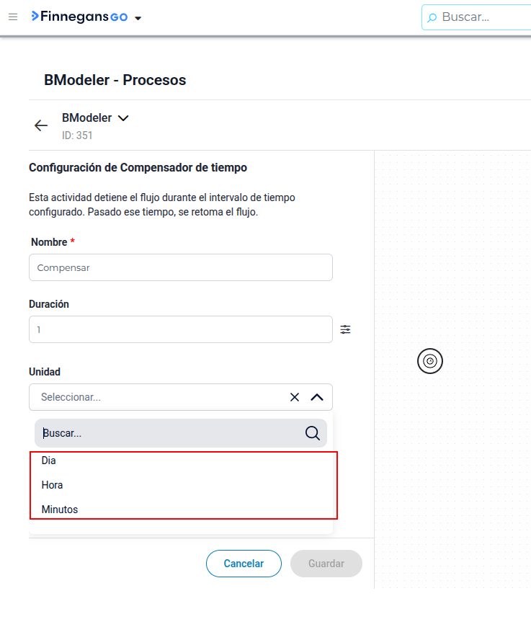Viewport: 531px width, 627px height.
Task: Focus the top Buscar search box
Action: click(x=476, y=17)
